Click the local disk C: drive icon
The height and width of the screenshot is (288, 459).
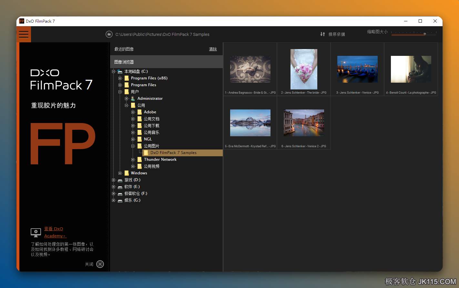click(120, 71)
